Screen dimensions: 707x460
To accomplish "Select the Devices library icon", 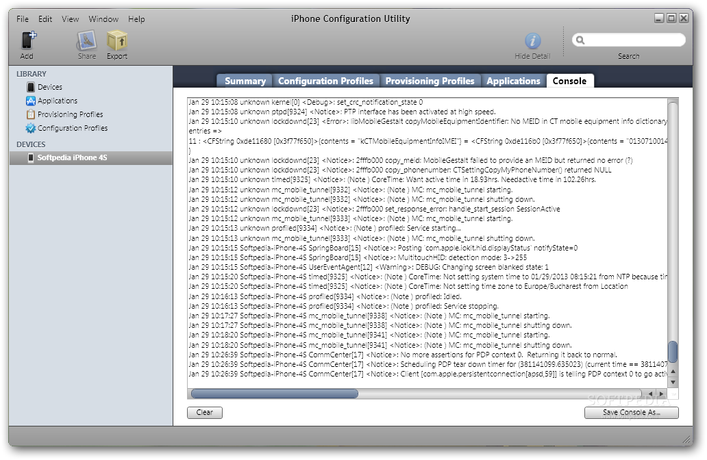I will tap(31, 87).
